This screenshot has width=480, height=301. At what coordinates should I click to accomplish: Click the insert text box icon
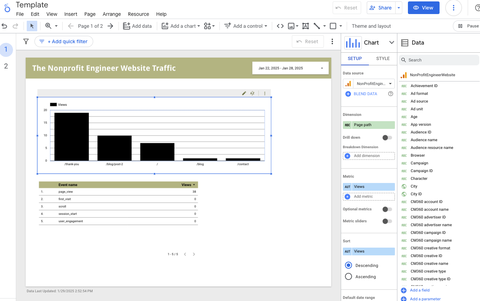(306, 26)
